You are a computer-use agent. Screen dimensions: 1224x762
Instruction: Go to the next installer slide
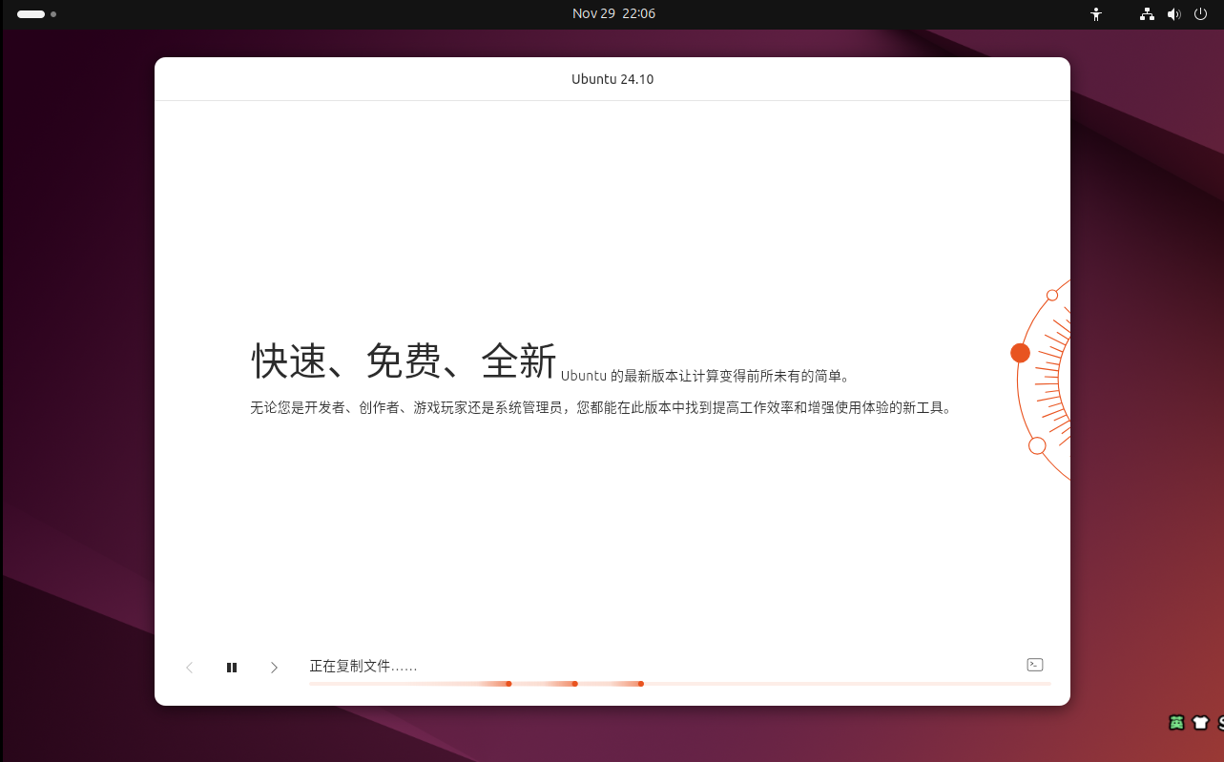(x=274, y=668)
